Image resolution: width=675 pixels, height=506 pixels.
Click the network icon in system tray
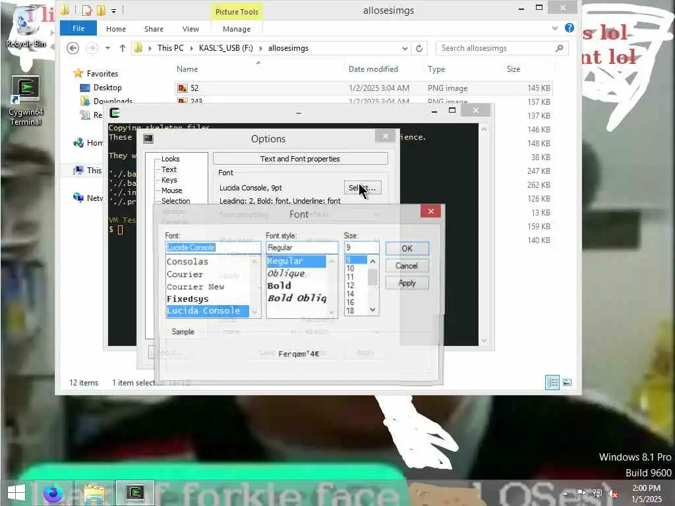(597, 493)
